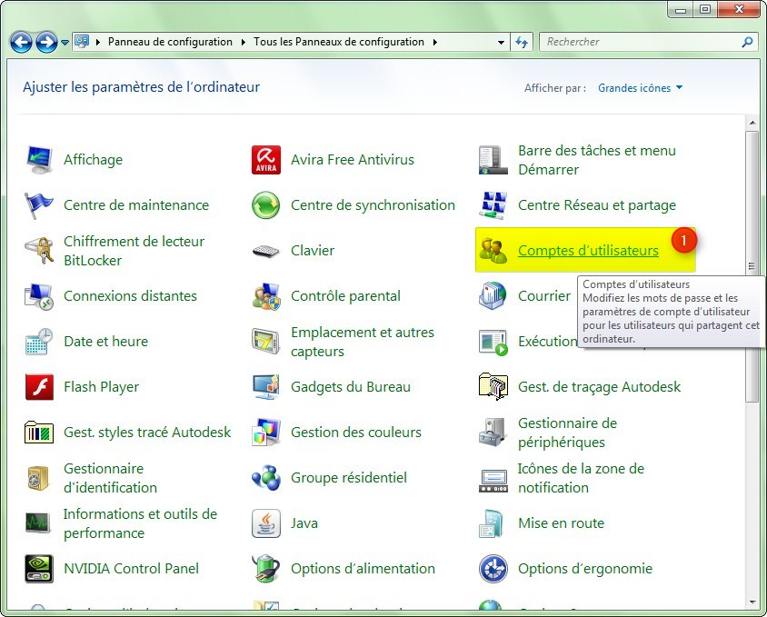
Task: Expand the Grandes icônes view dropdown
Action: tap(641, 88)
